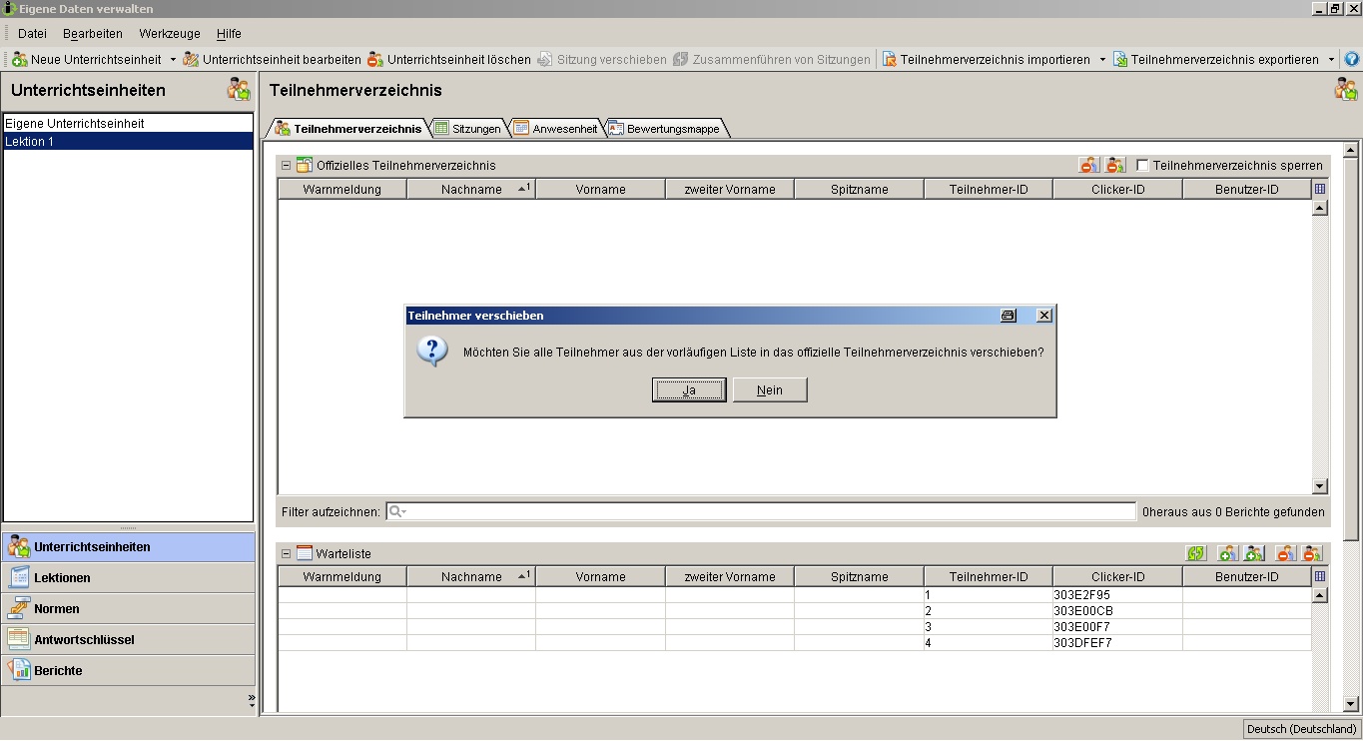1363x741 pixels.
Task: Select the Warteliste row with Clicker-ID 303E2F95
Action: click(x=795, y=595)
